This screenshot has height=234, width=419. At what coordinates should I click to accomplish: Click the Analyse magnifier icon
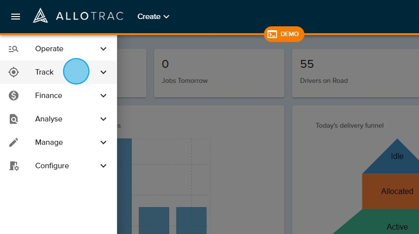click(x=14, y=119)
